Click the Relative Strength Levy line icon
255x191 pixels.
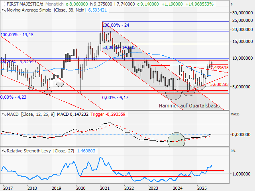4,151
